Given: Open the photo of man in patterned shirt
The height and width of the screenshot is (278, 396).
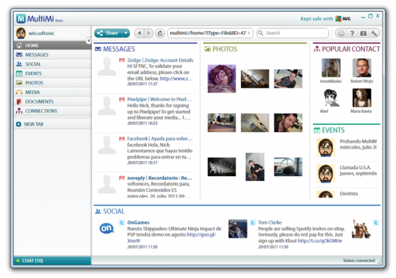Looking at the screenshot, I should click(x=288, y=79).
